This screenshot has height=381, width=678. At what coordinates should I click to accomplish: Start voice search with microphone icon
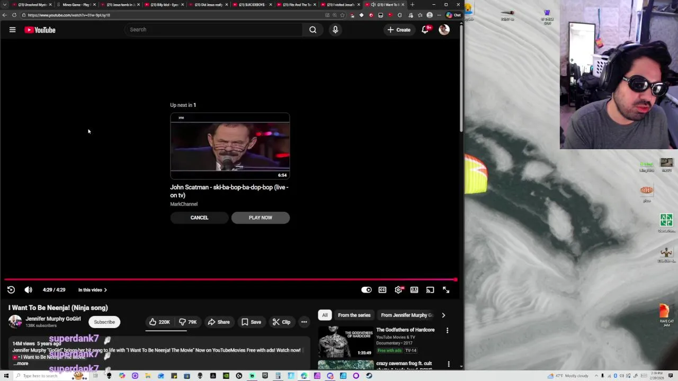[335, 30]
